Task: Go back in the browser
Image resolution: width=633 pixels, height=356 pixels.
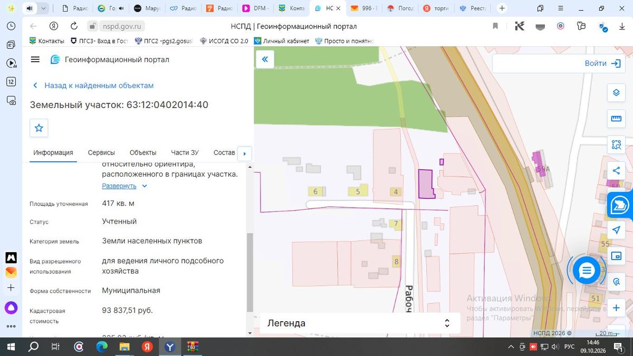Action: pyautogui.click(x=33, y=26)
